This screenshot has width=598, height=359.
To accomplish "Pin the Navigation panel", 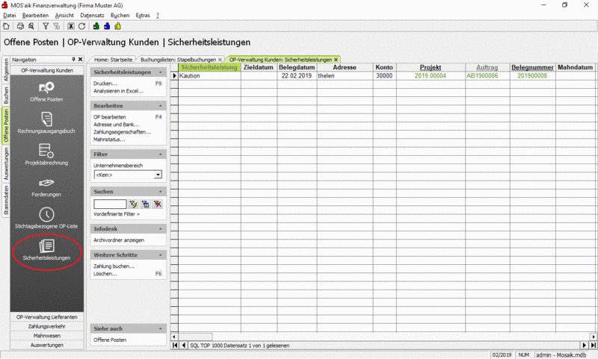I will pos(73,60).
